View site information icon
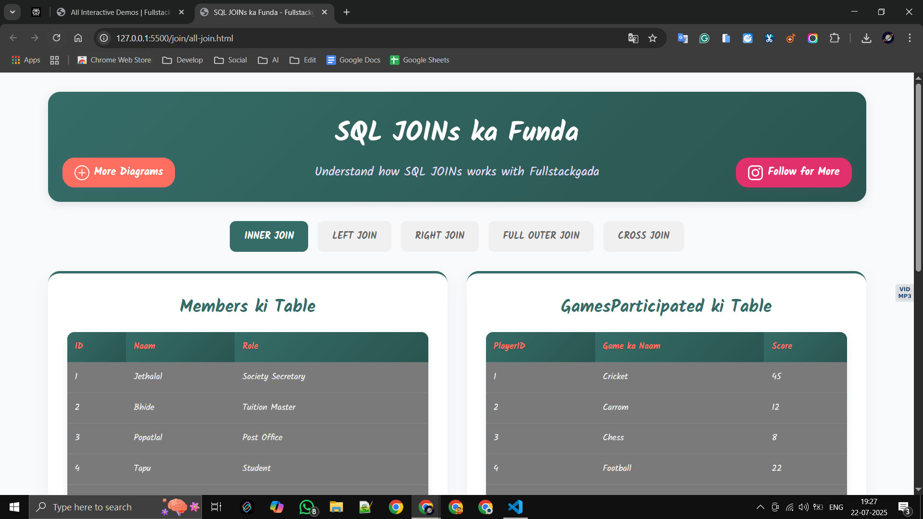 (x=104, y=38)
